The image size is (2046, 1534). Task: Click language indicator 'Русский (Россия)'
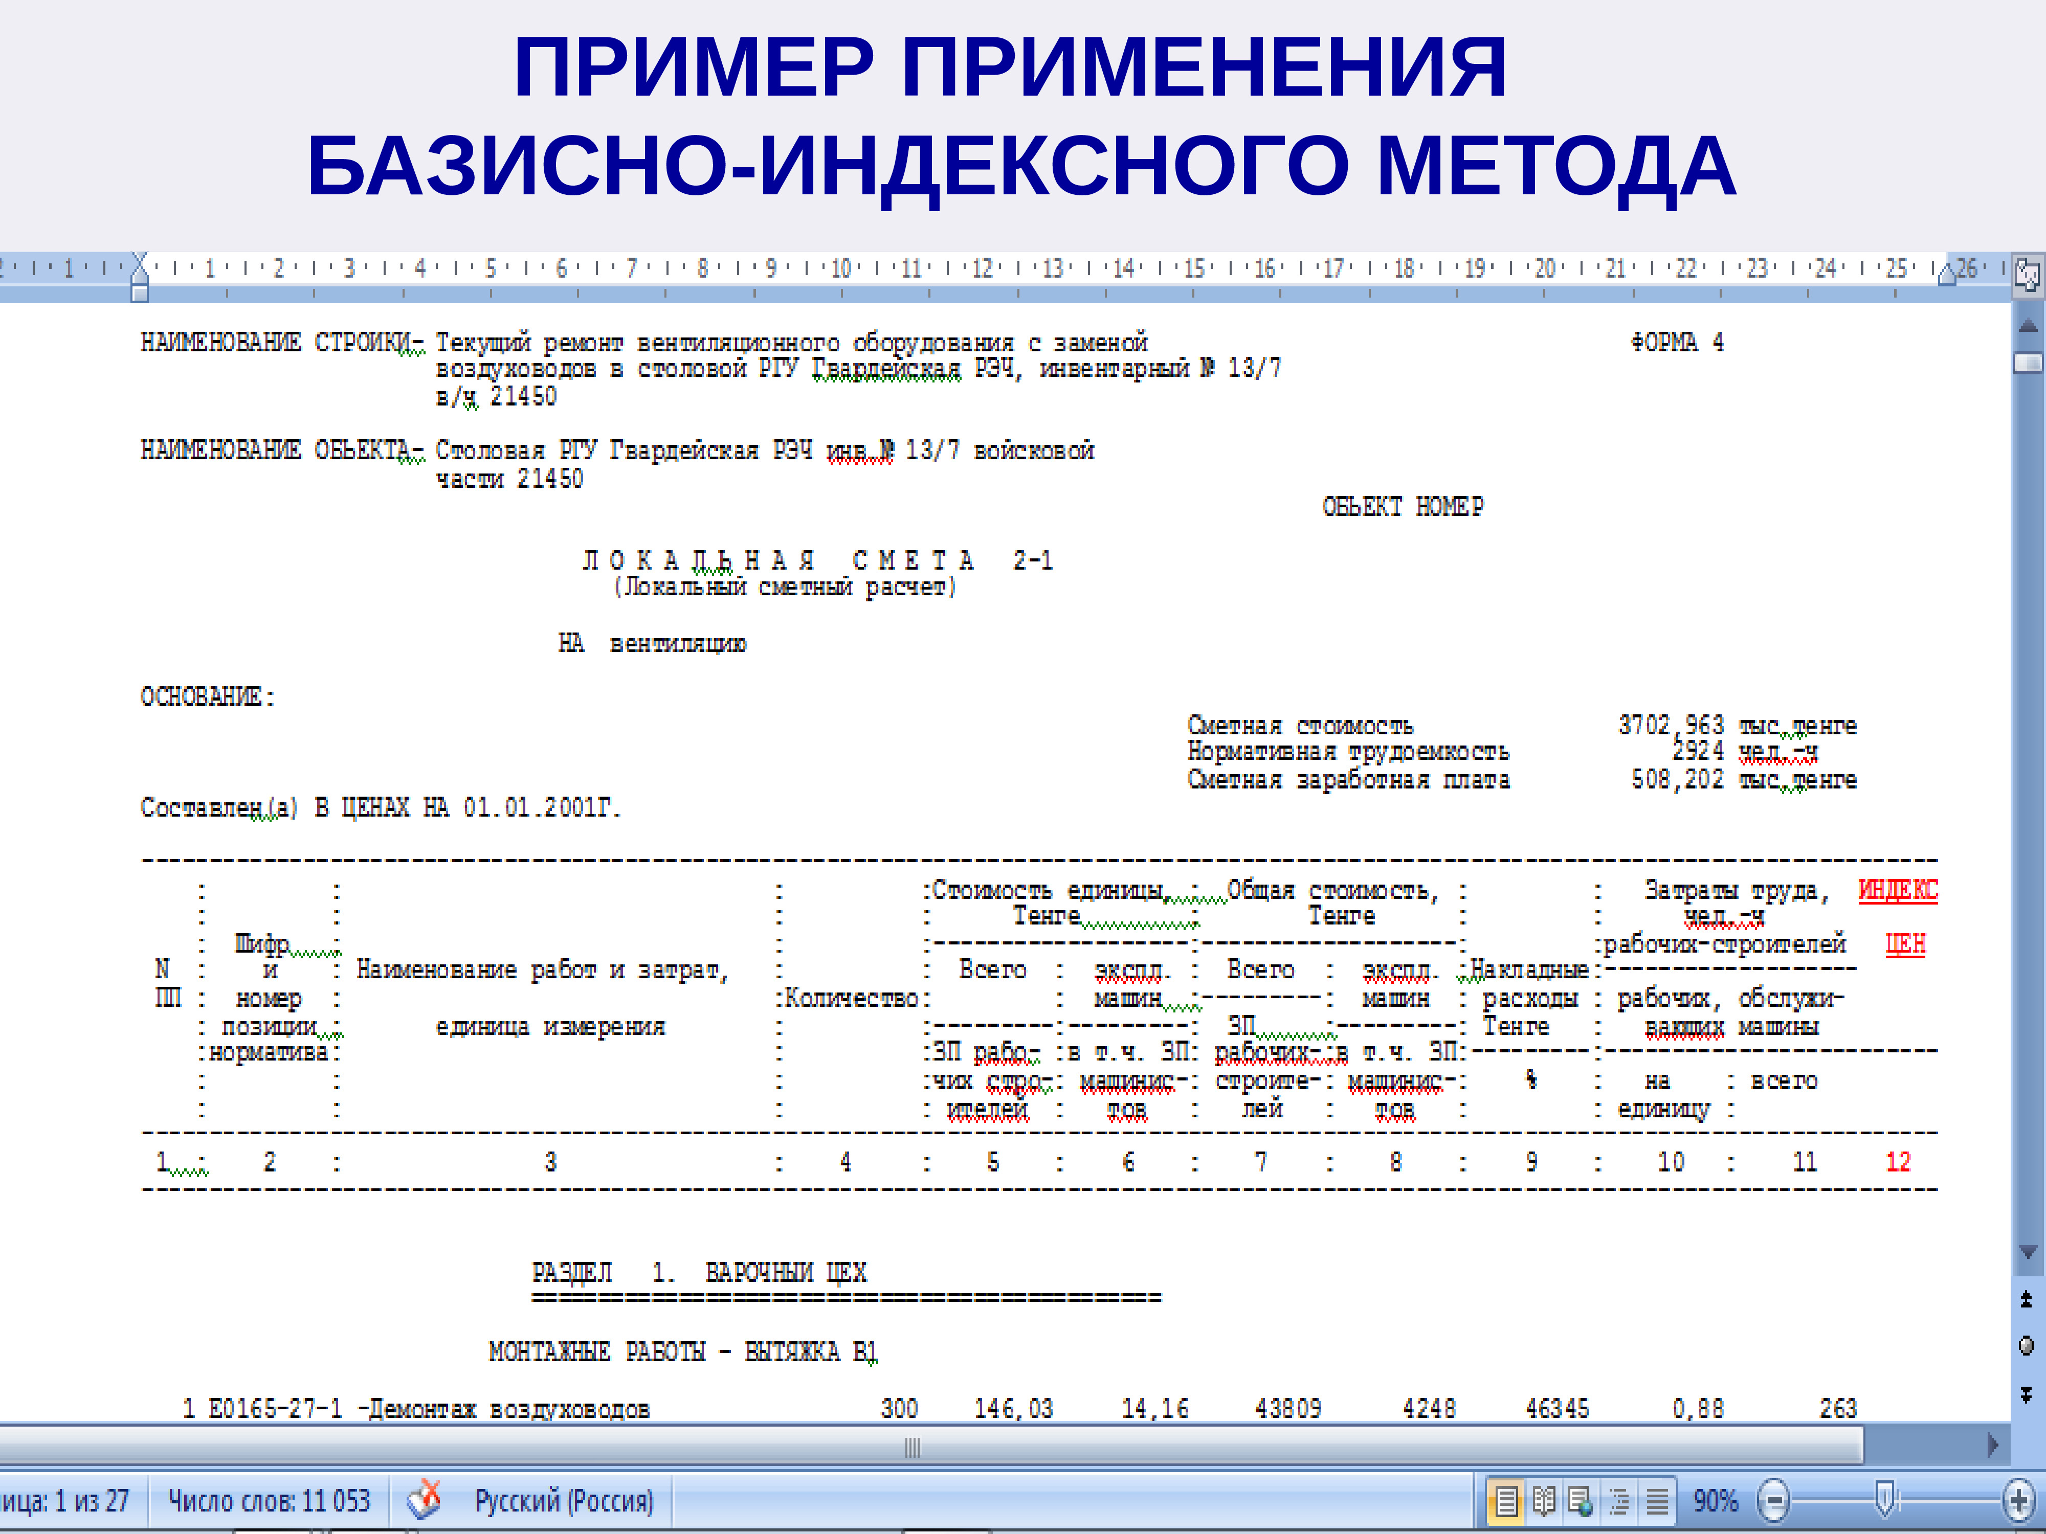tap(564, 1501)
